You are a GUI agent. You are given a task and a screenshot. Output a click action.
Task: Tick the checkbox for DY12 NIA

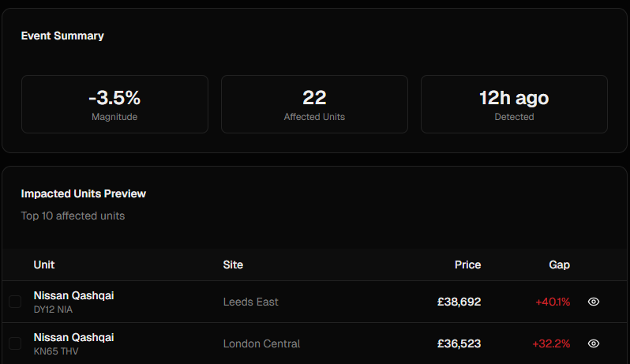15,302
